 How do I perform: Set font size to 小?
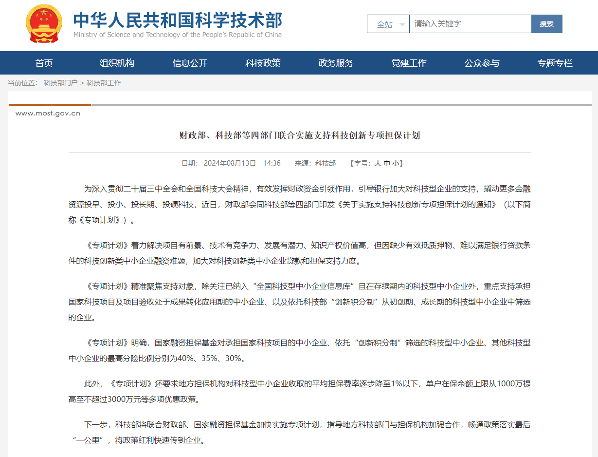click(x=396, y=163)
